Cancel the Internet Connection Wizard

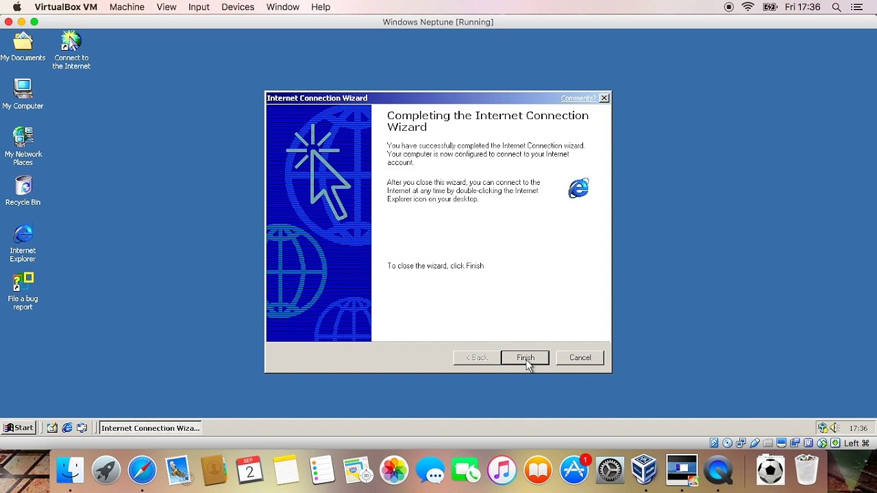(580, 357)
